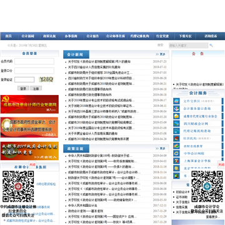Close the right floating QR code (关闭)
This screenshot has width=225, height=225.
[x=221, y=164]
